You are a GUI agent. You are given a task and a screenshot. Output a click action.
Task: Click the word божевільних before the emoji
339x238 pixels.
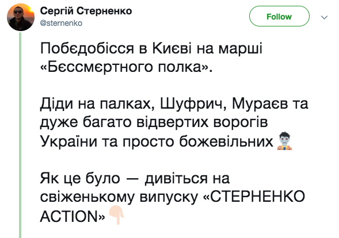pos(226,141)
